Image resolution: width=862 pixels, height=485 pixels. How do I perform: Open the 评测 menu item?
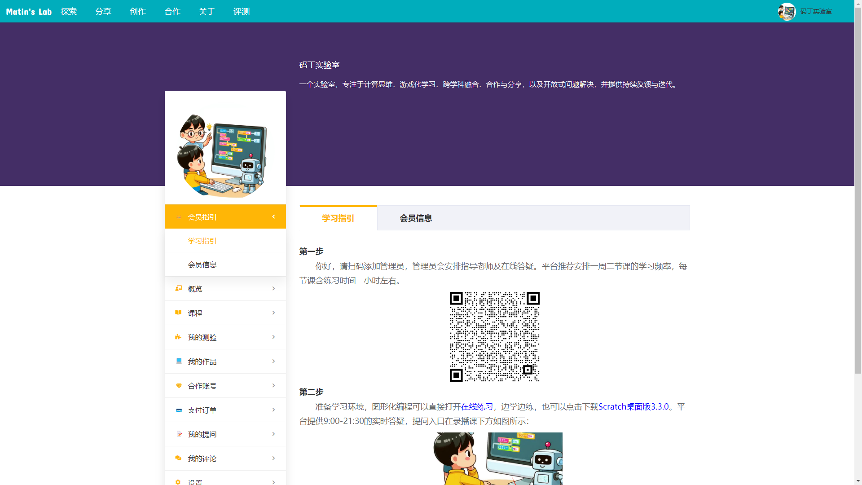pos(242,12)
